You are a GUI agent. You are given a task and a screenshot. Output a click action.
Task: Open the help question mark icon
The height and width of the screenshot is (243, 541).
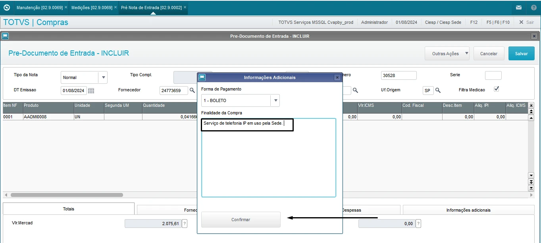coord(533,8)
